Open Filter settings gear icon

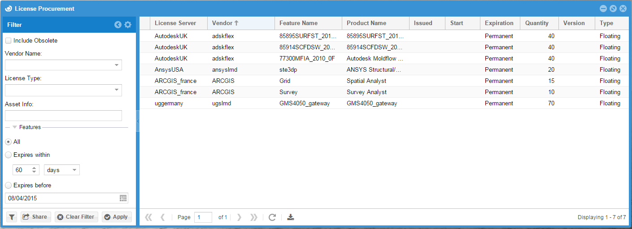(x=128, y=25)
